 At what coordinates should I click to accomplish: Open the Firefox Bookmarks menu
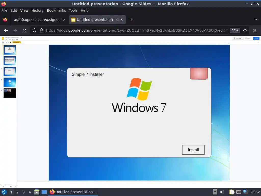(56, 10)
